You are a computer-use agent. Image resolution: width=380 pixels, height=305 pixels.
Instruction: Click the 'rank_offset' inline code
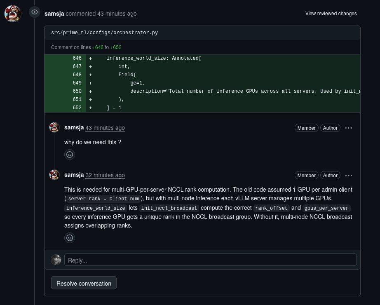[271, 208]
